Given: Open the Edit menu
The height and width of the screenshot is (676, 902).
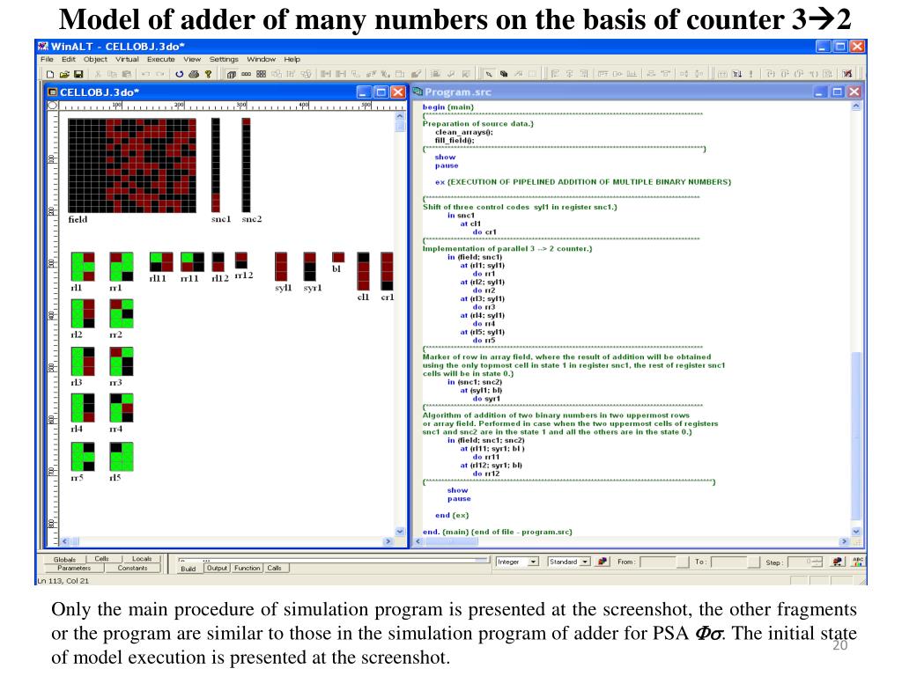Looking at the screenshot, I should coord(69,59).
